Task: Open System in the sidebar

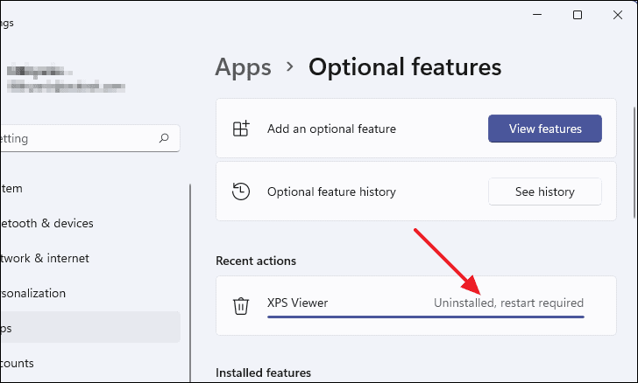Action: click(x=11, y=188)
